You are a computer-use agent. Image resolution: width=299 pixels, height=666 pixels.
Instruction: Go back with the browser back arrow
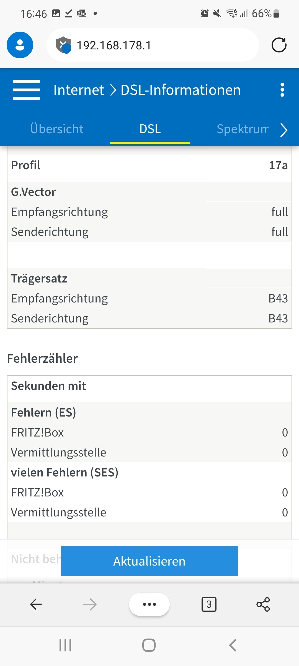click(36, 604)
